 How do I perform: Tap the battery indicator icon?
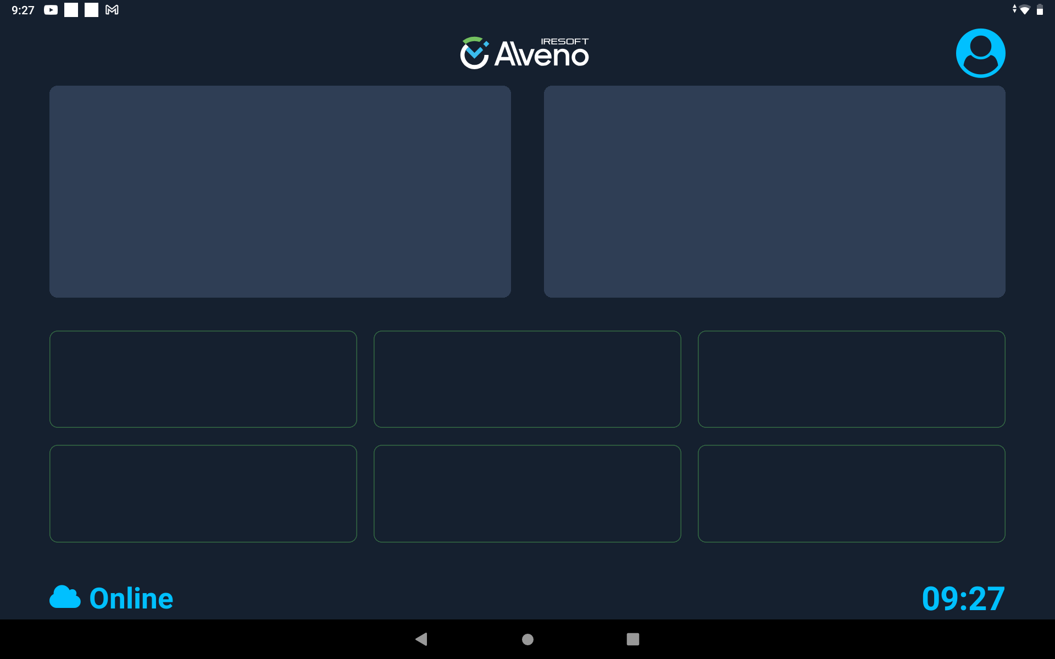(1040, 10)
